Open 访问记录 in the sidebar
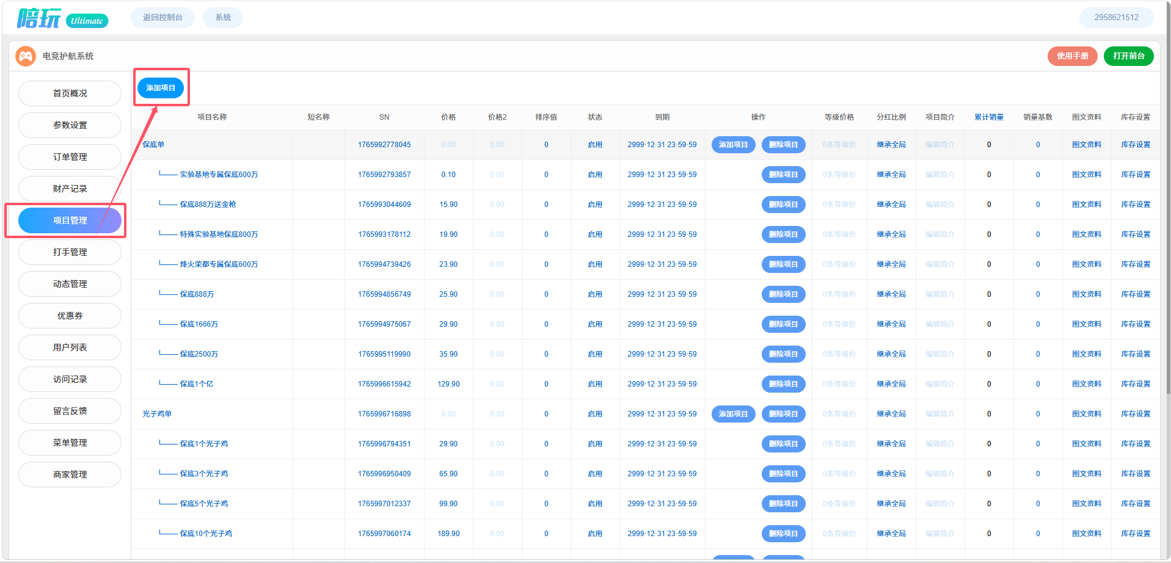This screenshot has height=563, width=1171. point(70,379)
